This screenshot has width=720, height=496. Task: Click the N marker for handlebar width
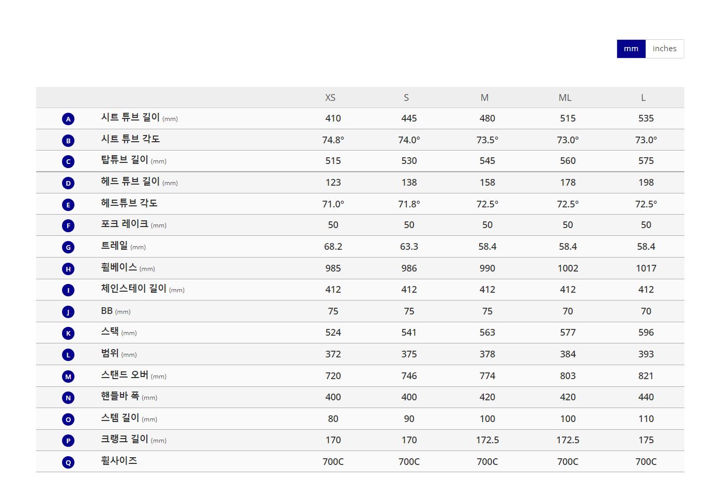[68, 398]
